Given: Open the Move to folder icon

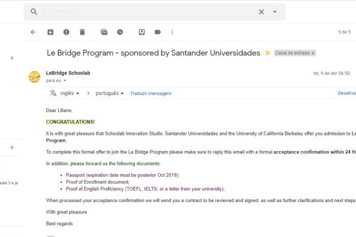Looking at the screenshot, I should tap(142, 32).
